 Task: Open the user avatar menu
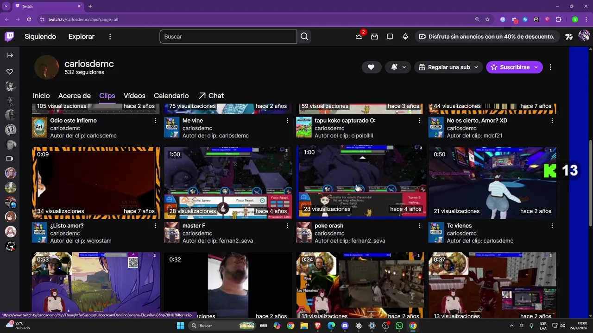tap(584, 37)
